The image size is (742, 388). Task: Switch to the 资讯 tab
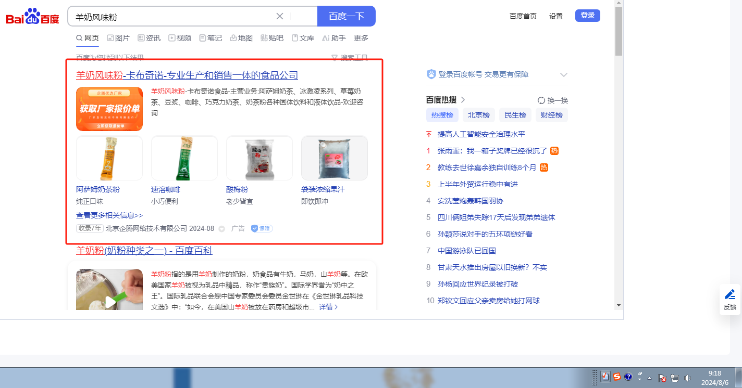click(149, 38)
